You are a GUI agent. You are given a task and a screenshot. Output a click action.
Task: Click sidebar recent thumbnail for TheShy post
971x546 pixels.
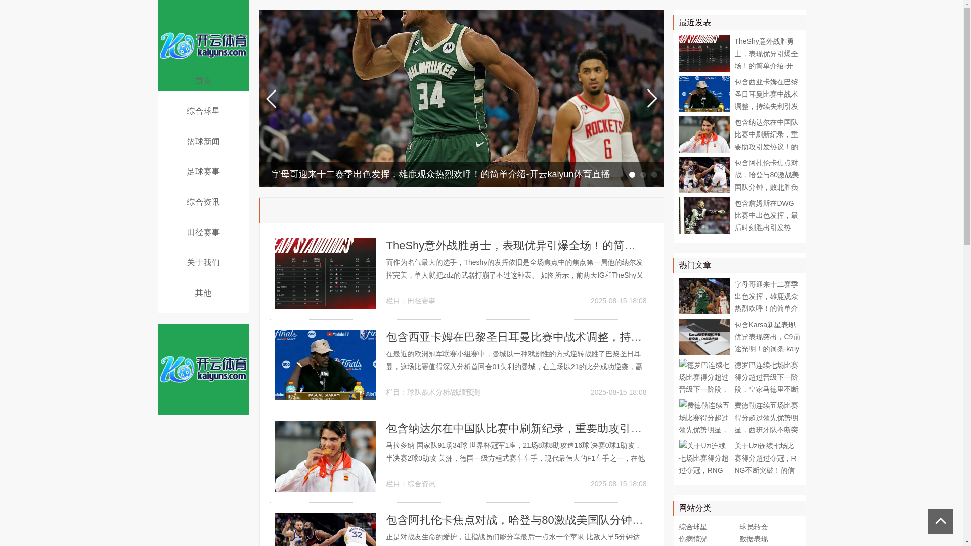[x=704, y=54]
